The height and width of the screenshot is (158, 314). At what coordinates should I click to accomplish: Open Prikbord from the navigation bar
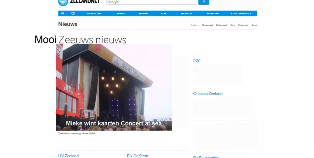click(213, 13)
